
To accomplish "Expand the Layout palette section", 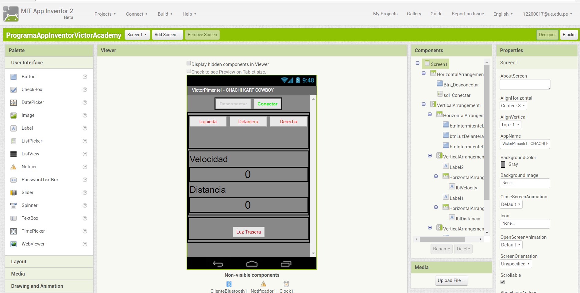I will [49, 261].
